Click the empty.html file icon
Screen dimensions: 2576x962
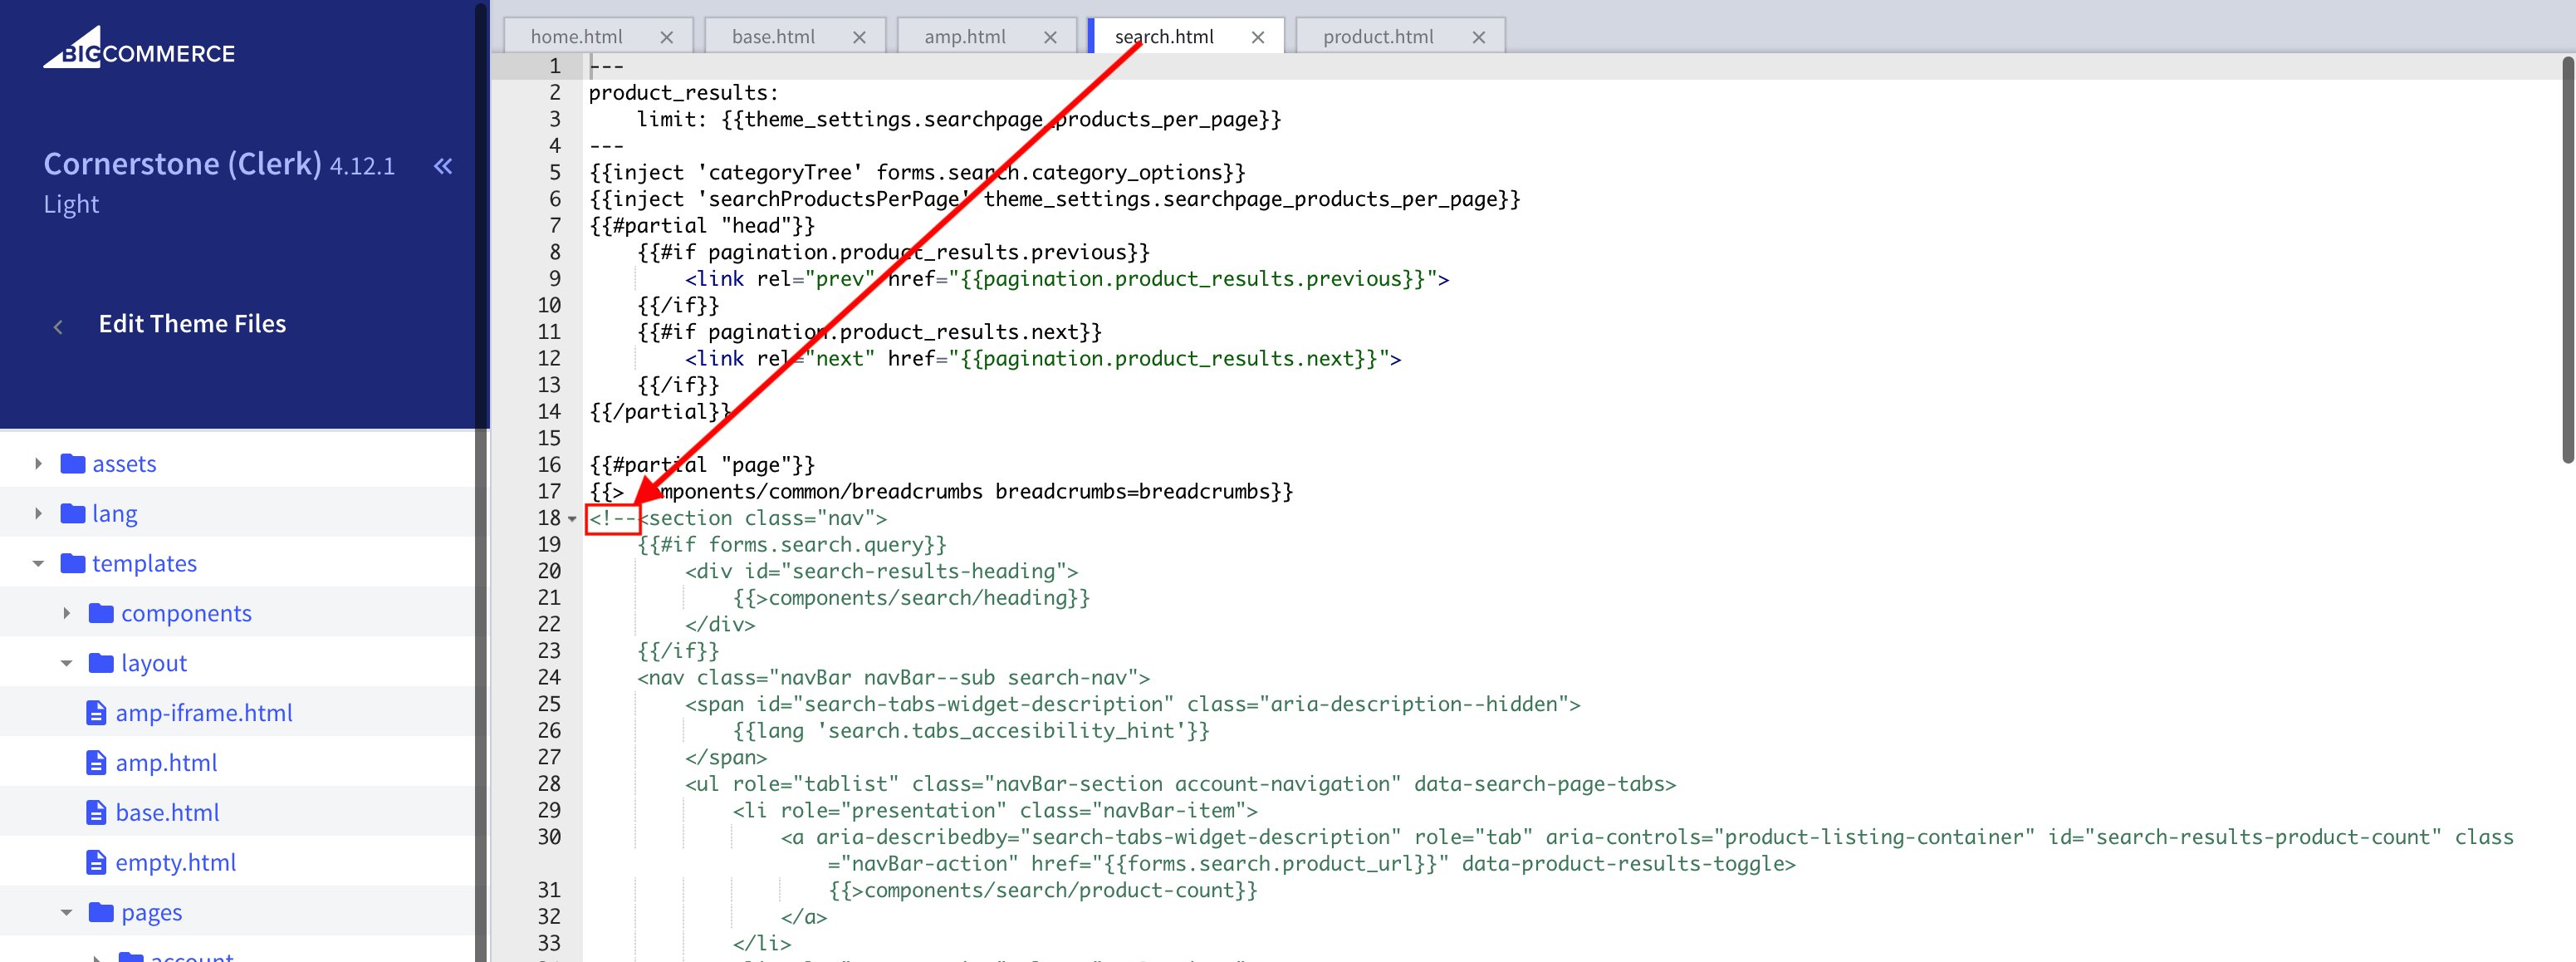coord(96,862)
